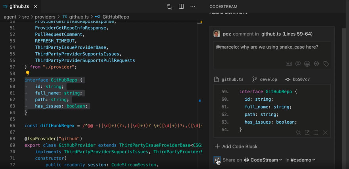Reselect code range with dashed-square icon
The width and height of the screenshot is (349, 169).
(316, 132)
